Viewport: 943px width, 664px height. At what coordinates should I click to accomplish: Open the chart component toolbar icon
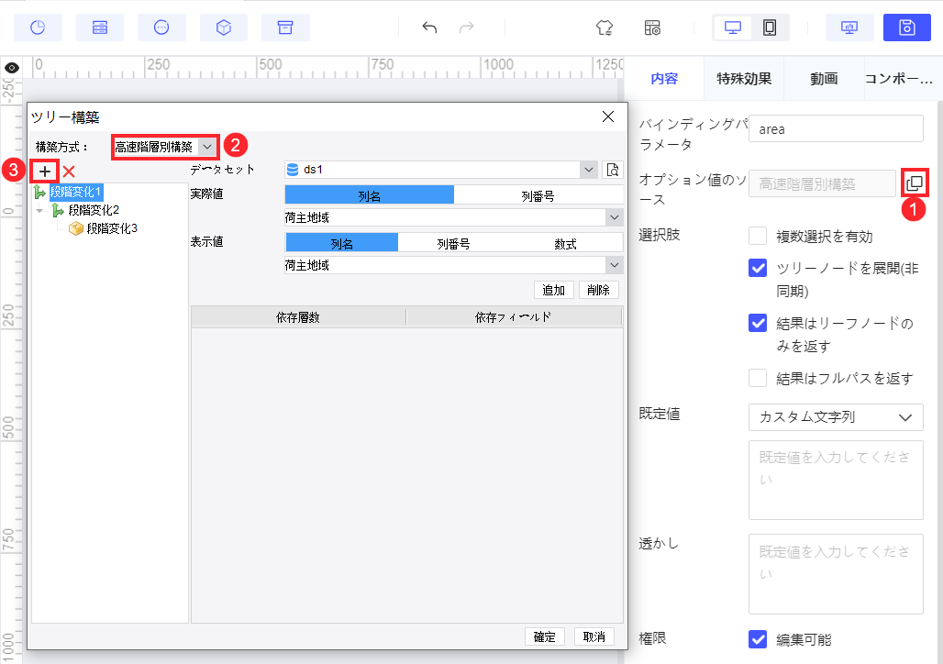click(x=38, y=28)
